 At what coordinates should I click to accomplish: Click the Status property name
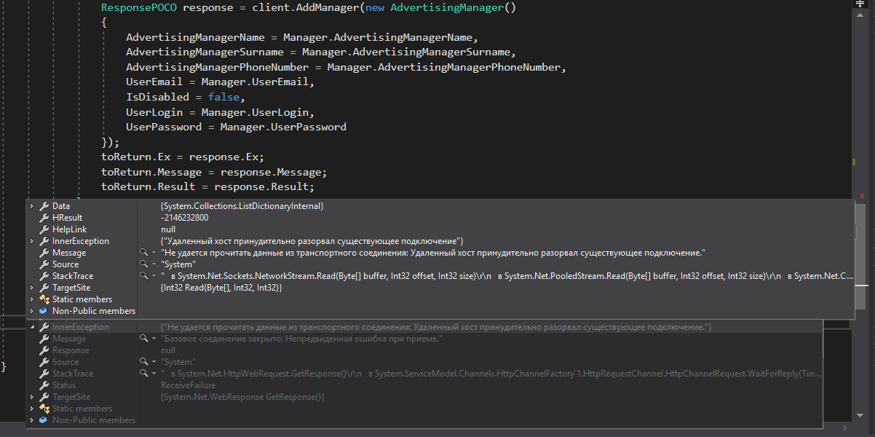click(x=64, y=385)
